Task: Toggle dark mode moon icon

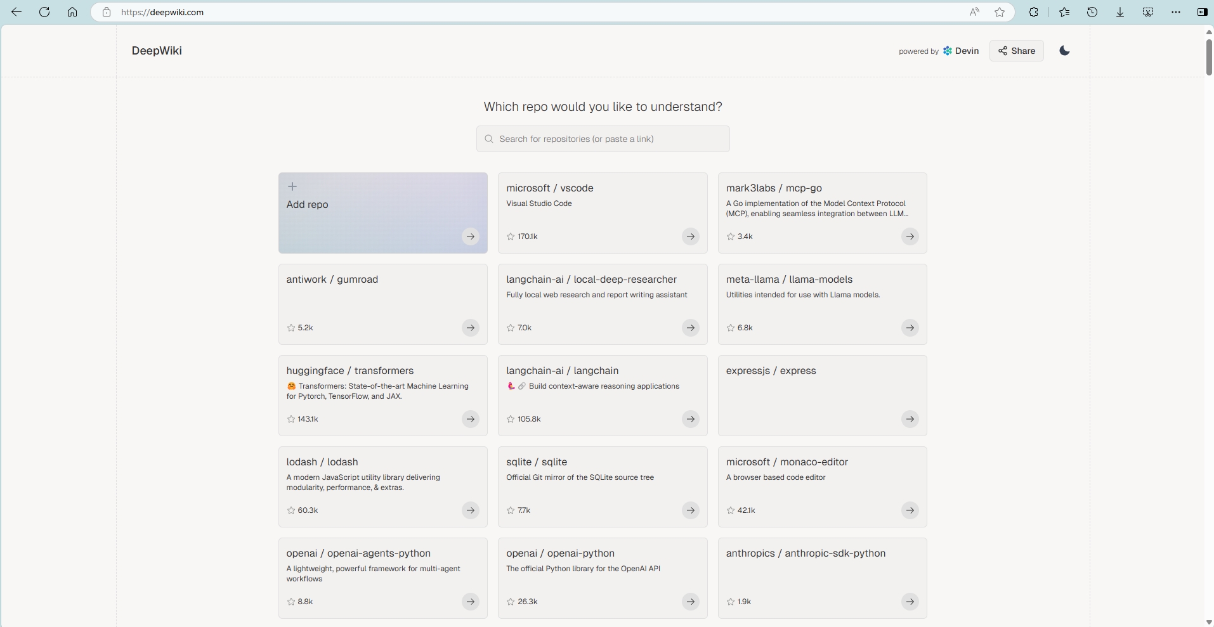Action: coord(1065,51)
